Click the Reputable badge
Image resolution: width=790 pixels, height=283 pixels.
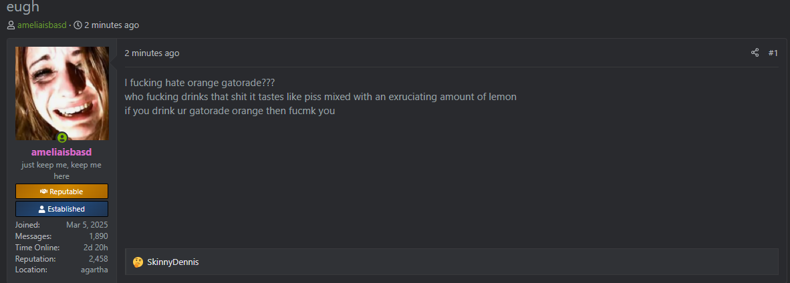61,192
